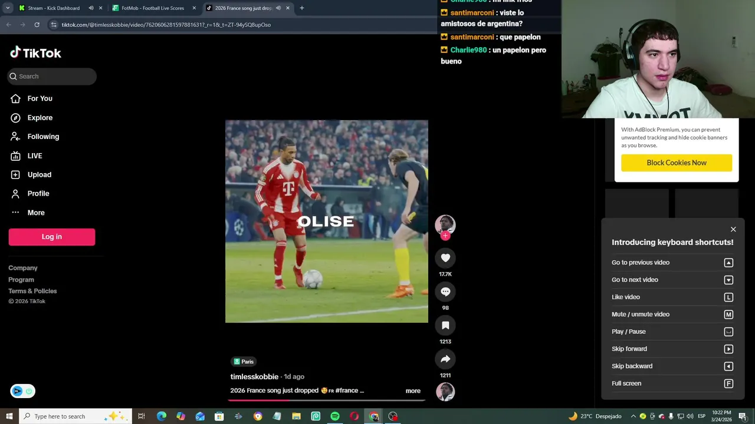The image size is (755, 424).
Task: Click the Full screen F key icon
Action: coord(728,383)
